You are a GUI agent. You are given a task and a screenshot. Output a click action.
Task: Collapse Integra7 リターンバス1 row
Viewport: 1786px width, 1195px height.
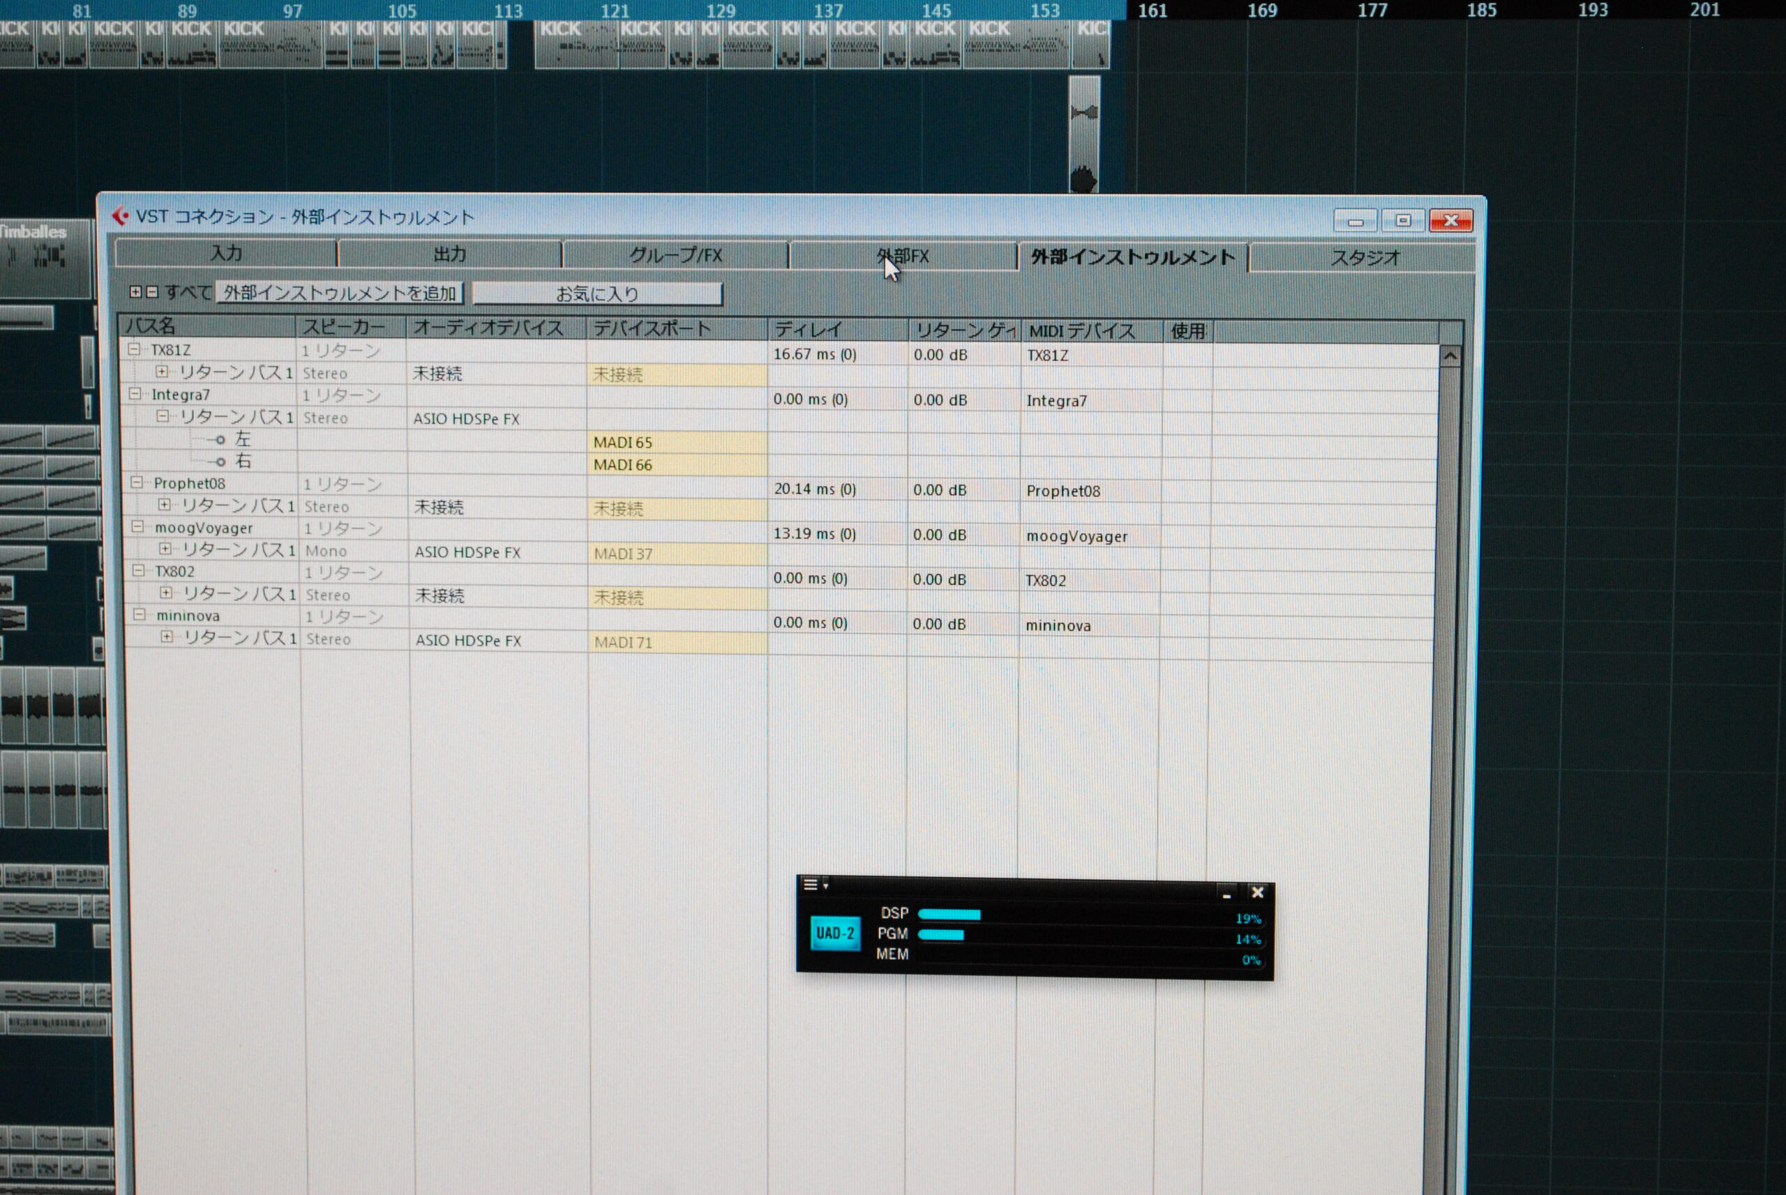(163, 416)
